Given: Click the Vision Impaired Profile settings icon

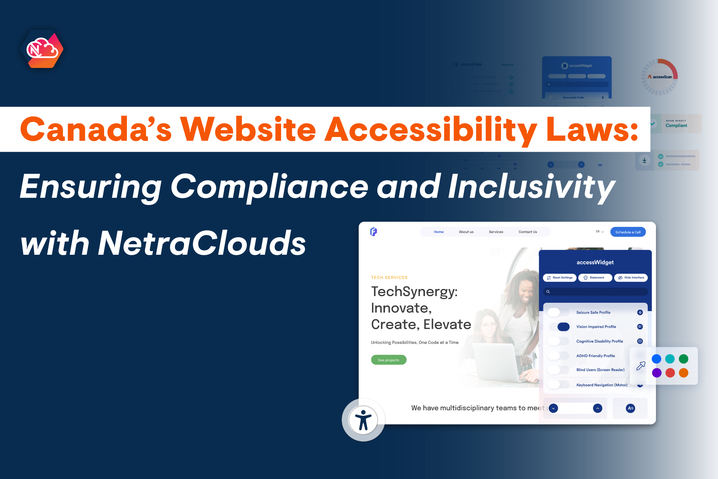Looking at the screenshot, I should coord(640,327).
